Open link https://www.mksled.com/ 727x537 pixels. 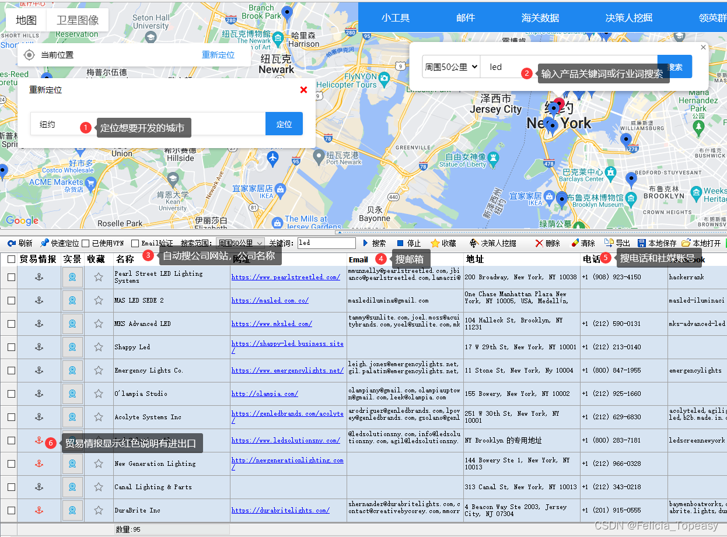click(x=272, y=324)
